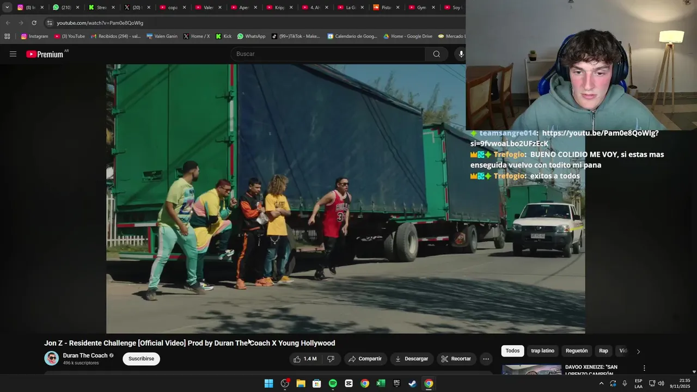Open the browser tab search dropdown

pyautogui.click(x=7, y=8)
